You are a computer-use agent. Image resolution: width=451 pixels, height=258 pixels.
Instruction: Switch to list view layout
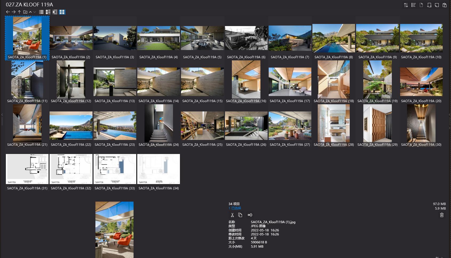click(41, 12)
